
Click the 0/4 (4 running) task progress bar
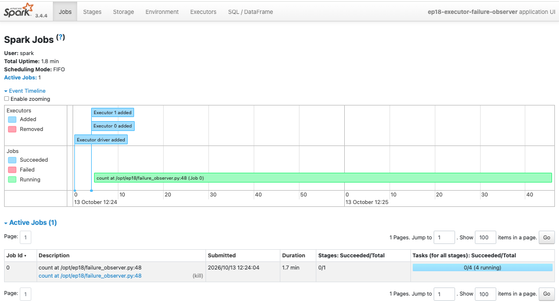tap(482, 268)
